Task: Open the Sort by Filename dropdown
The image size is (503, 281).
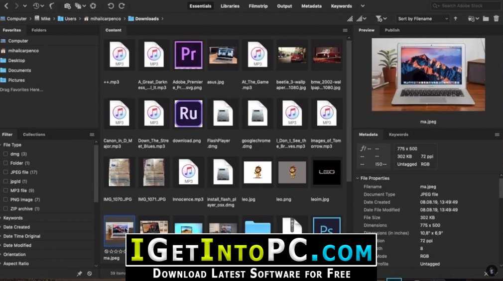Action: pos(422,19)
